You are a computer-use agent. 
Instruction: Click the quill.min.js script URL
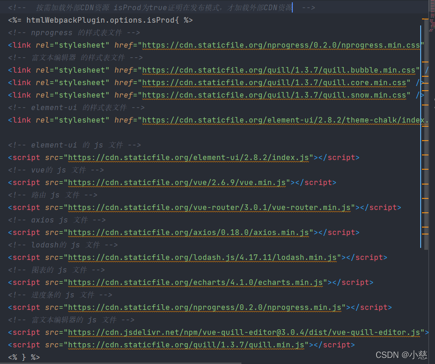[x=186, y=345]
